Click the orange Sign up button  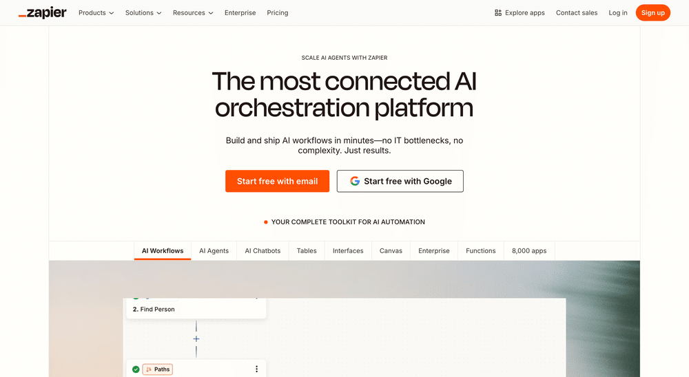652,13
